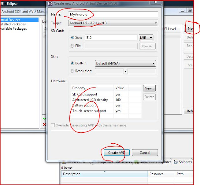Select the SD Card Size radio button
The height and width of the screenshot is (185, 200).
pyautogui.click(x=72, y=38)
